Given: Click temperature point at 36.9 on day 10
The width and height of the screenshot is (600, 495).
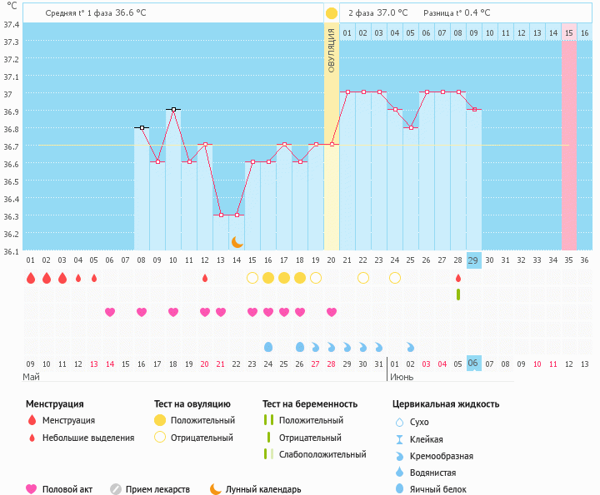Looking at the screenshot, I should coord(173,109).
